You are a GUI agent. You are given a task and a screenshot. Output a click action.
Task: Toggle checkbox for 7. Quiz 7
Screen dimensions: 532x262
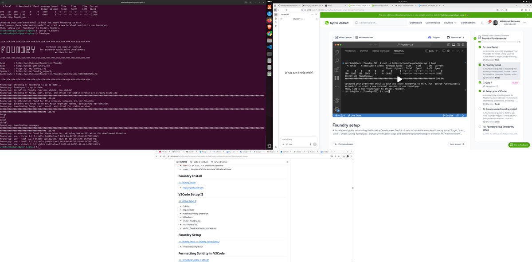480,82
